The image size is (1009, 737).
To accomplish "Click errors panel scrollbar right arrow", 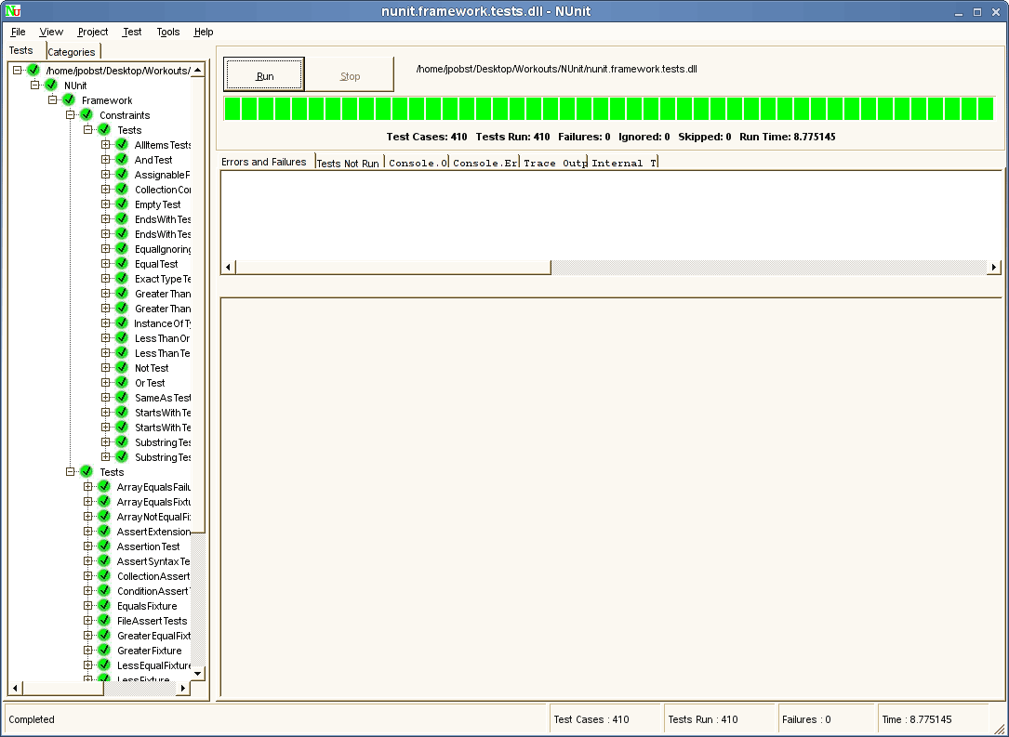I will pos(993,267).
